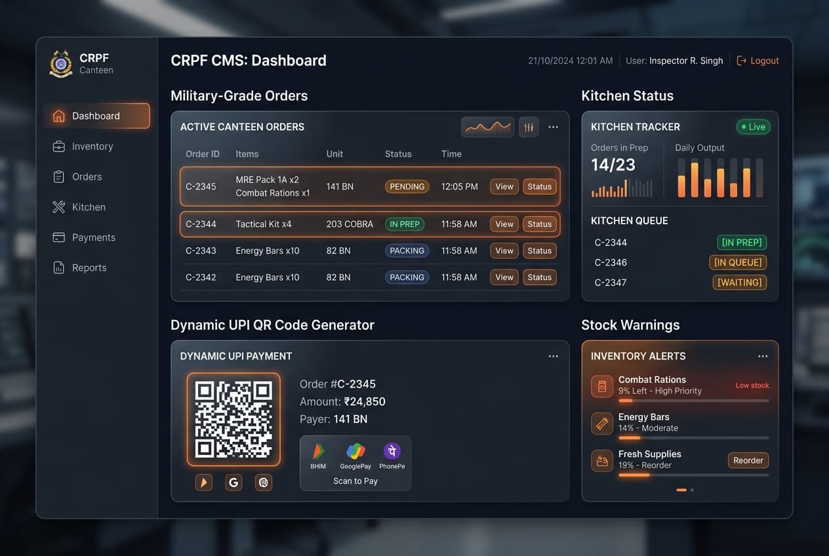Click the 203 COBRA unit cell
The width and height of the screenshot is (829, 556).
point(350,224)
